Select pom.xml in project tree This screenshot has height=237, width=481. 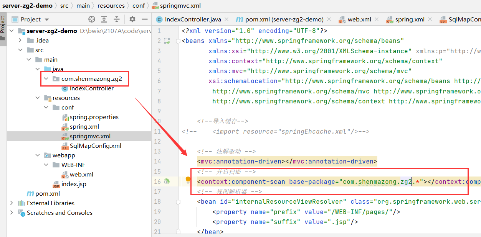[x=48, y=194]
